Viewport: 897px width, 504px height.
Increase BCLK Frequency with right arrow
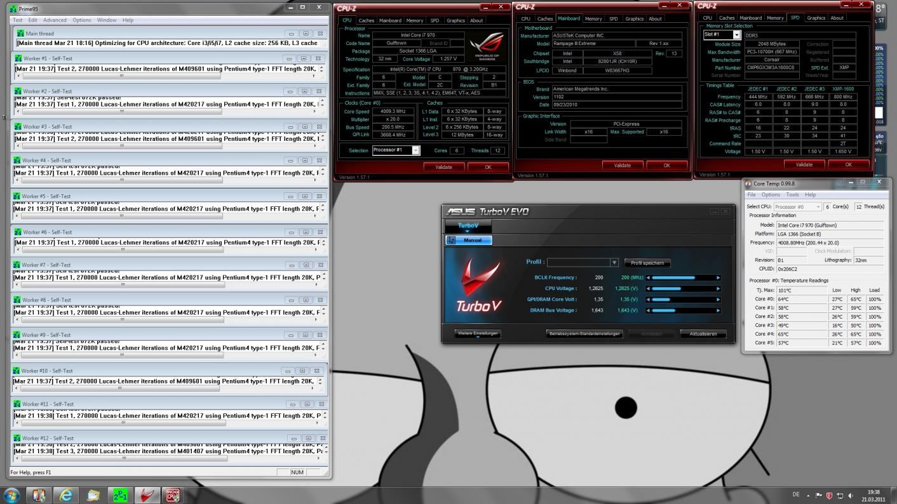718,277
